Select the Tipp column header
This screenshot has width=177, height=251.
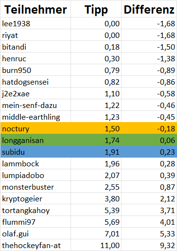click(x=96, y=9)
